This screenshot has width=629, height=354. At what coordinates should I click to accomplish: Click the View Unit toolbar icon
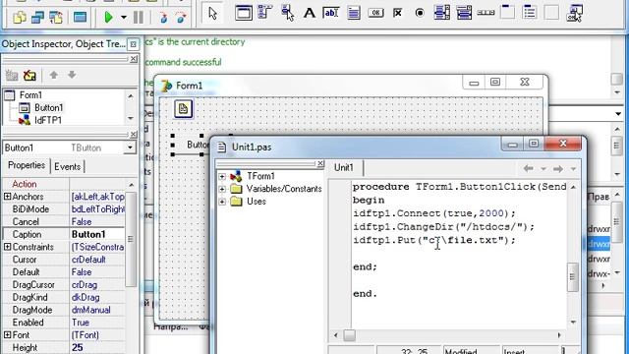click(x=20, y=18)
